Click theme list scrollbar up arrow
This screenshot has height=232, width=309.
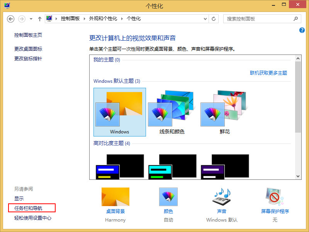[298, 58]
